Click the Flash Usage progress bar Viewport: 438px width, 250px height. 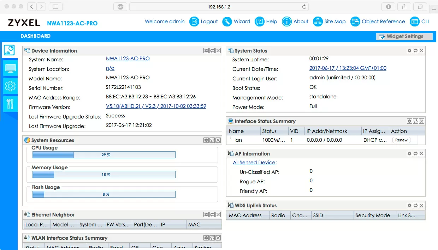click(104, 194)
